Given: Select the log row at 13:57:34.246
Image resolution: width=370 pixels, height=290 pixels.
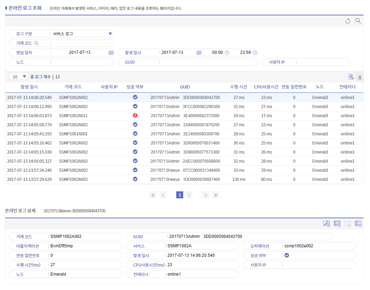Looking at the screenshot, I should (184, 170).
